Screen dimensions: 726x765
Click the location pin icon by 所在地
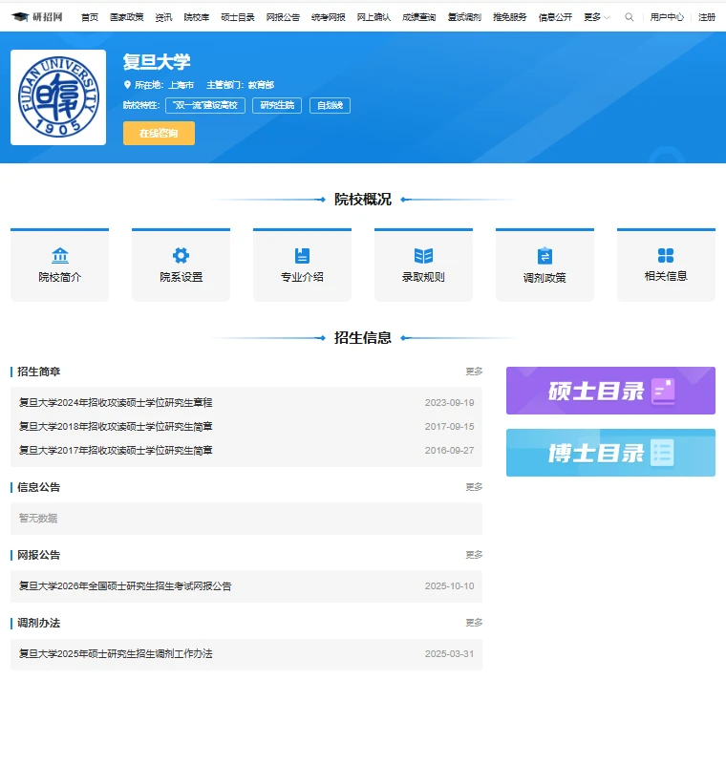(x=127, y=85)
